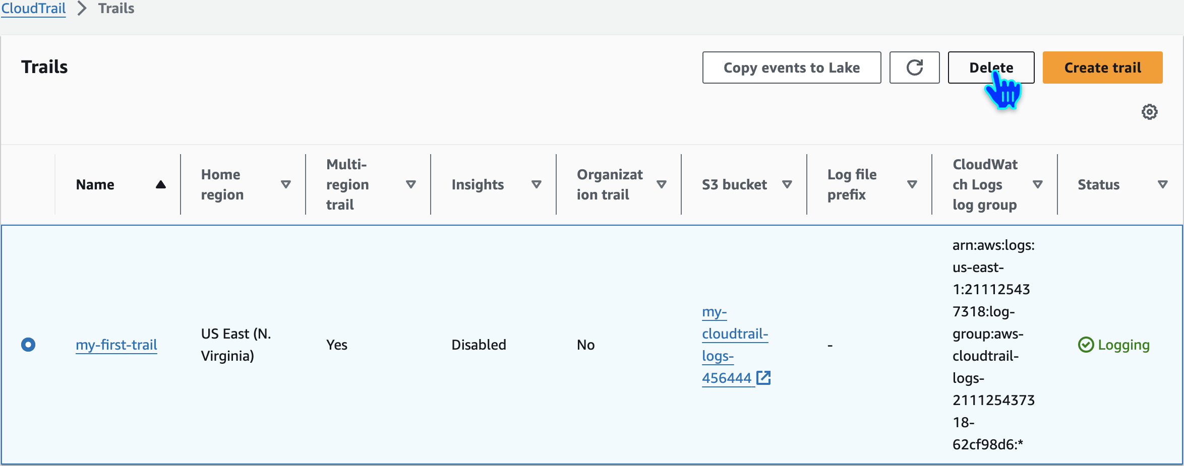Image resolution: width=1184 pixels, height=466 pixels.
Task: Click US East (N. Virginia) cell
Action: coord(236,345)
